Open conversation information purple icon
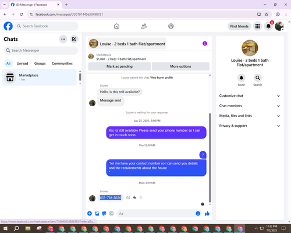 point(205,44)
